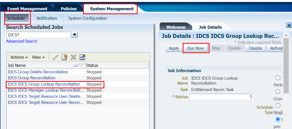Click the search scheduled jobs input field
Viewport: 292px width, 129px height.
[39, 35]
